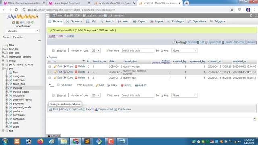Delete the row with id 5

(80, 77)
